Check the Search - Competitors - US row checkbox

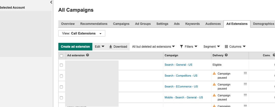(x=61, y=76)
